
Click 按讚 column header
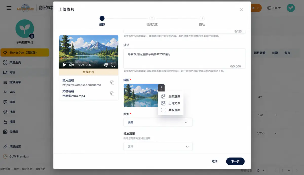(275, 53)
